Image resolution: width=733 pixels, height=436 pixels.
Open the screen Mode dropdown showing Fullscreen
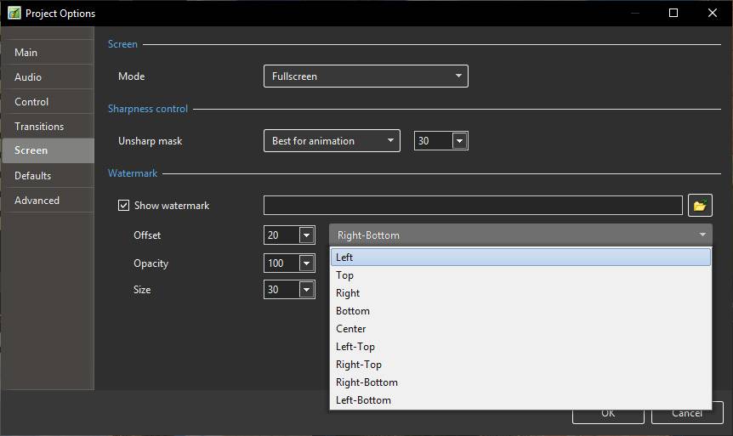click(x=366, y=76)
